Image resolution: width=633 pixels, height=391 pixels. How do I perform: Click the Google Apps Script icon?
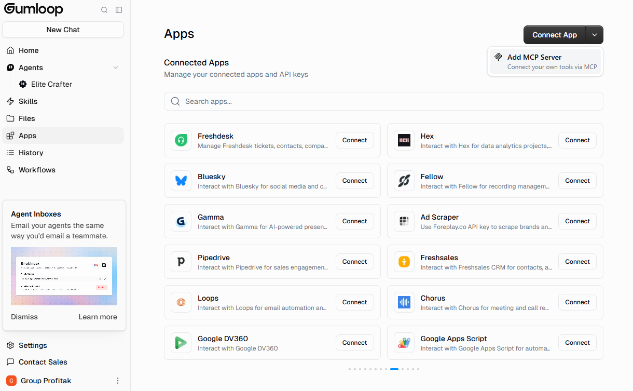(x=404, y=343)
